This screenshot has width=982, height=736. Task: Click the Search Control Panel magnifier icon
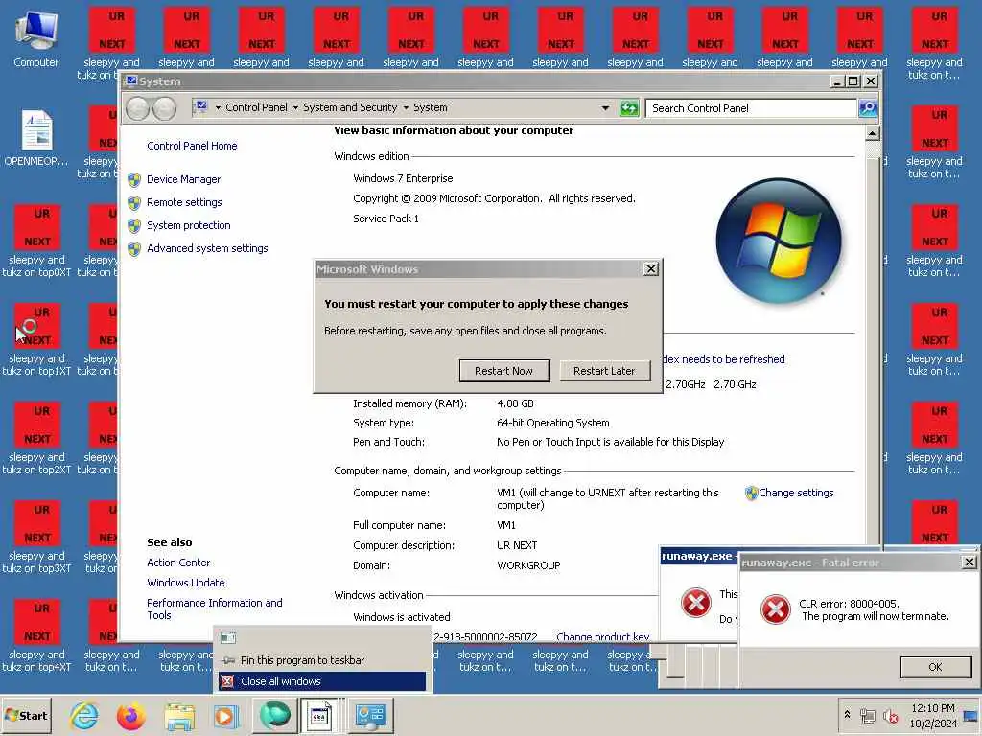867,108
